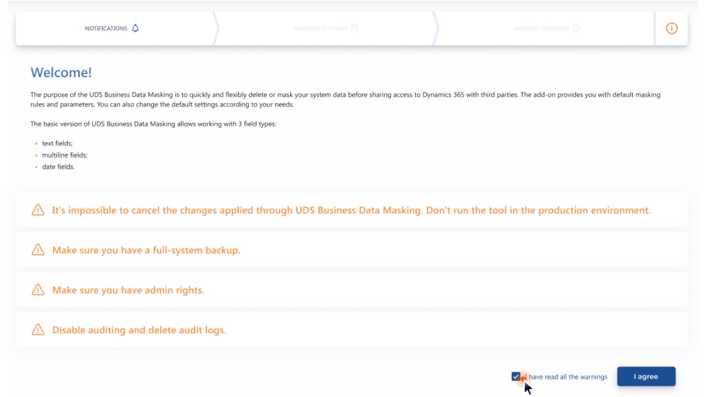Tick the 'I have read all the warnings' checkbox

pyautogui.click(x=516, y=377)
